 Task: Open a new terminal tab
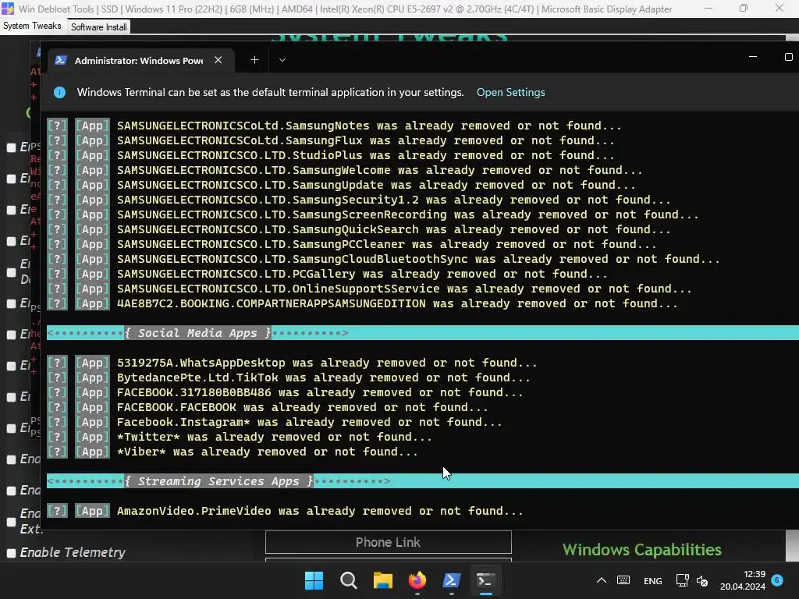(x=255, y=60)
